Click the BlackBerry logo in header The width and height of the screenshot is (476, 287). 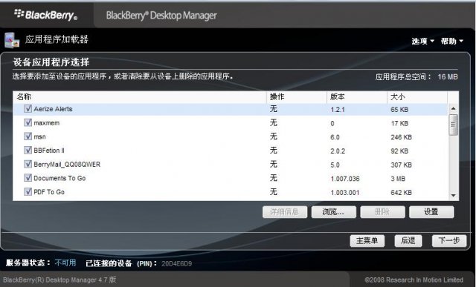(x=45, y=15)
